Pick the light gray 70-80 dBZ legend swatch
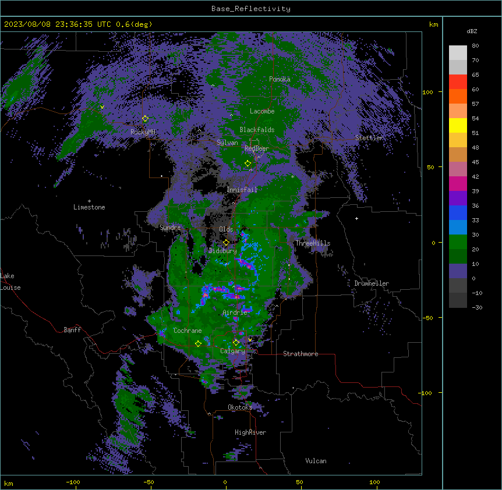Screen dimensions: 502x490 pos(458,53)
